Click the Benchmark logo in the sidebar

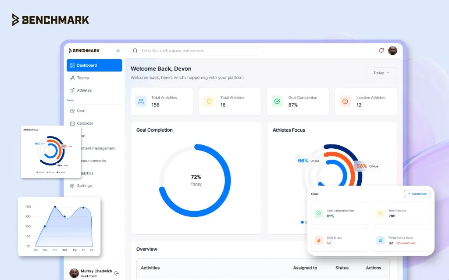pyautogui.click(x=84, y=51)
